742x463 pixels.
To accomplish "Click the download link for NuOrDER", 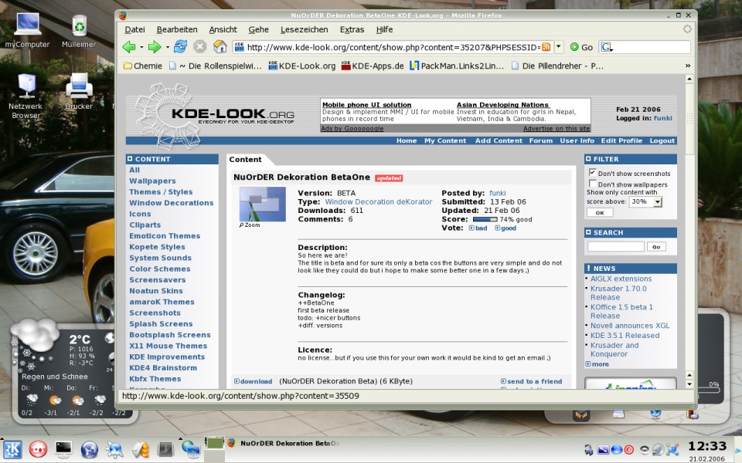I will 254,381.
